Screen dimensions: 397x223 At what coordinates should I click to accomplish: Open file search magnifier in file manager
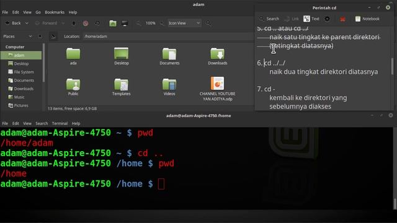pos(208,24)
